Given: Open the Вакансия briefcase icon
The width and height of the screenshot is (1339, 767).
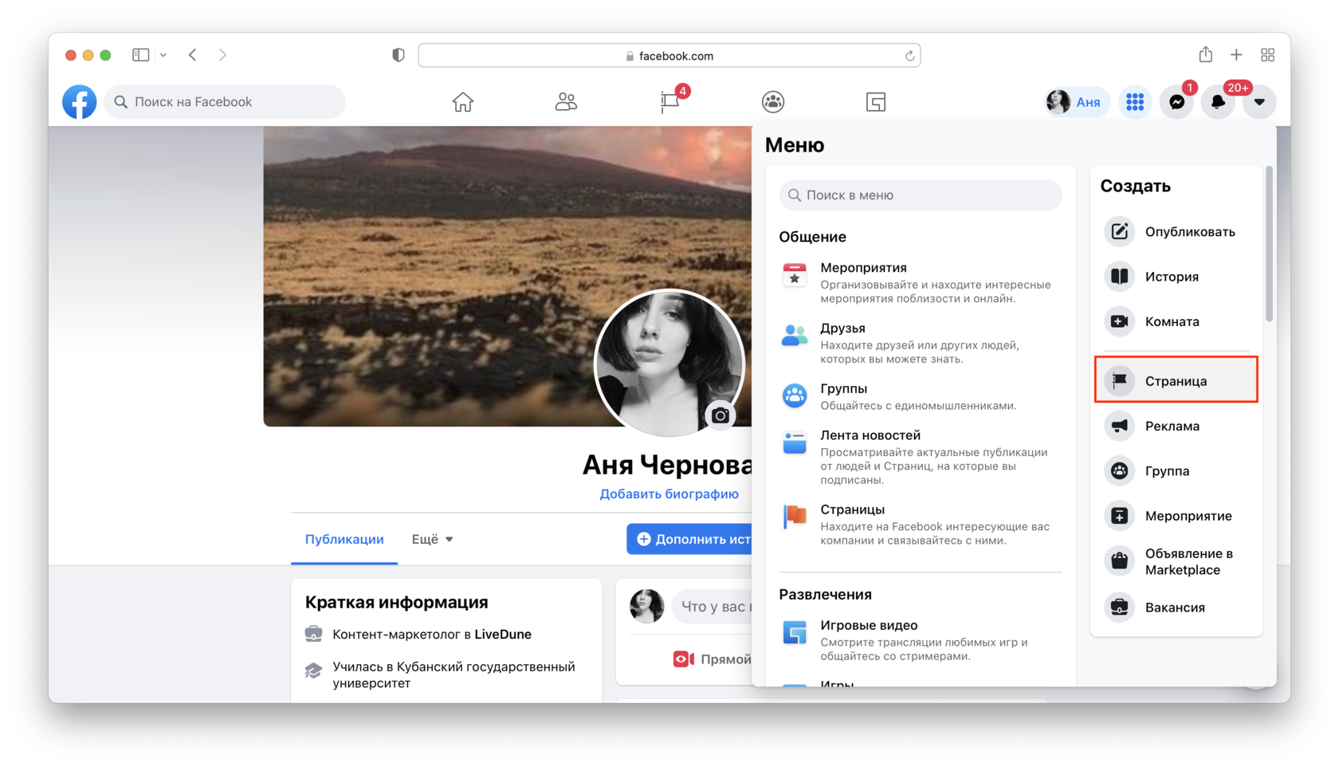Looking at the screenshot, I should [x=1119, y=607].
